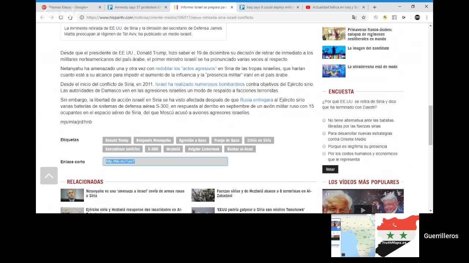Select 'Porque es ilegítima su presencia' option
The height and width of the screenshot is (263, 469).
(324, 146)
